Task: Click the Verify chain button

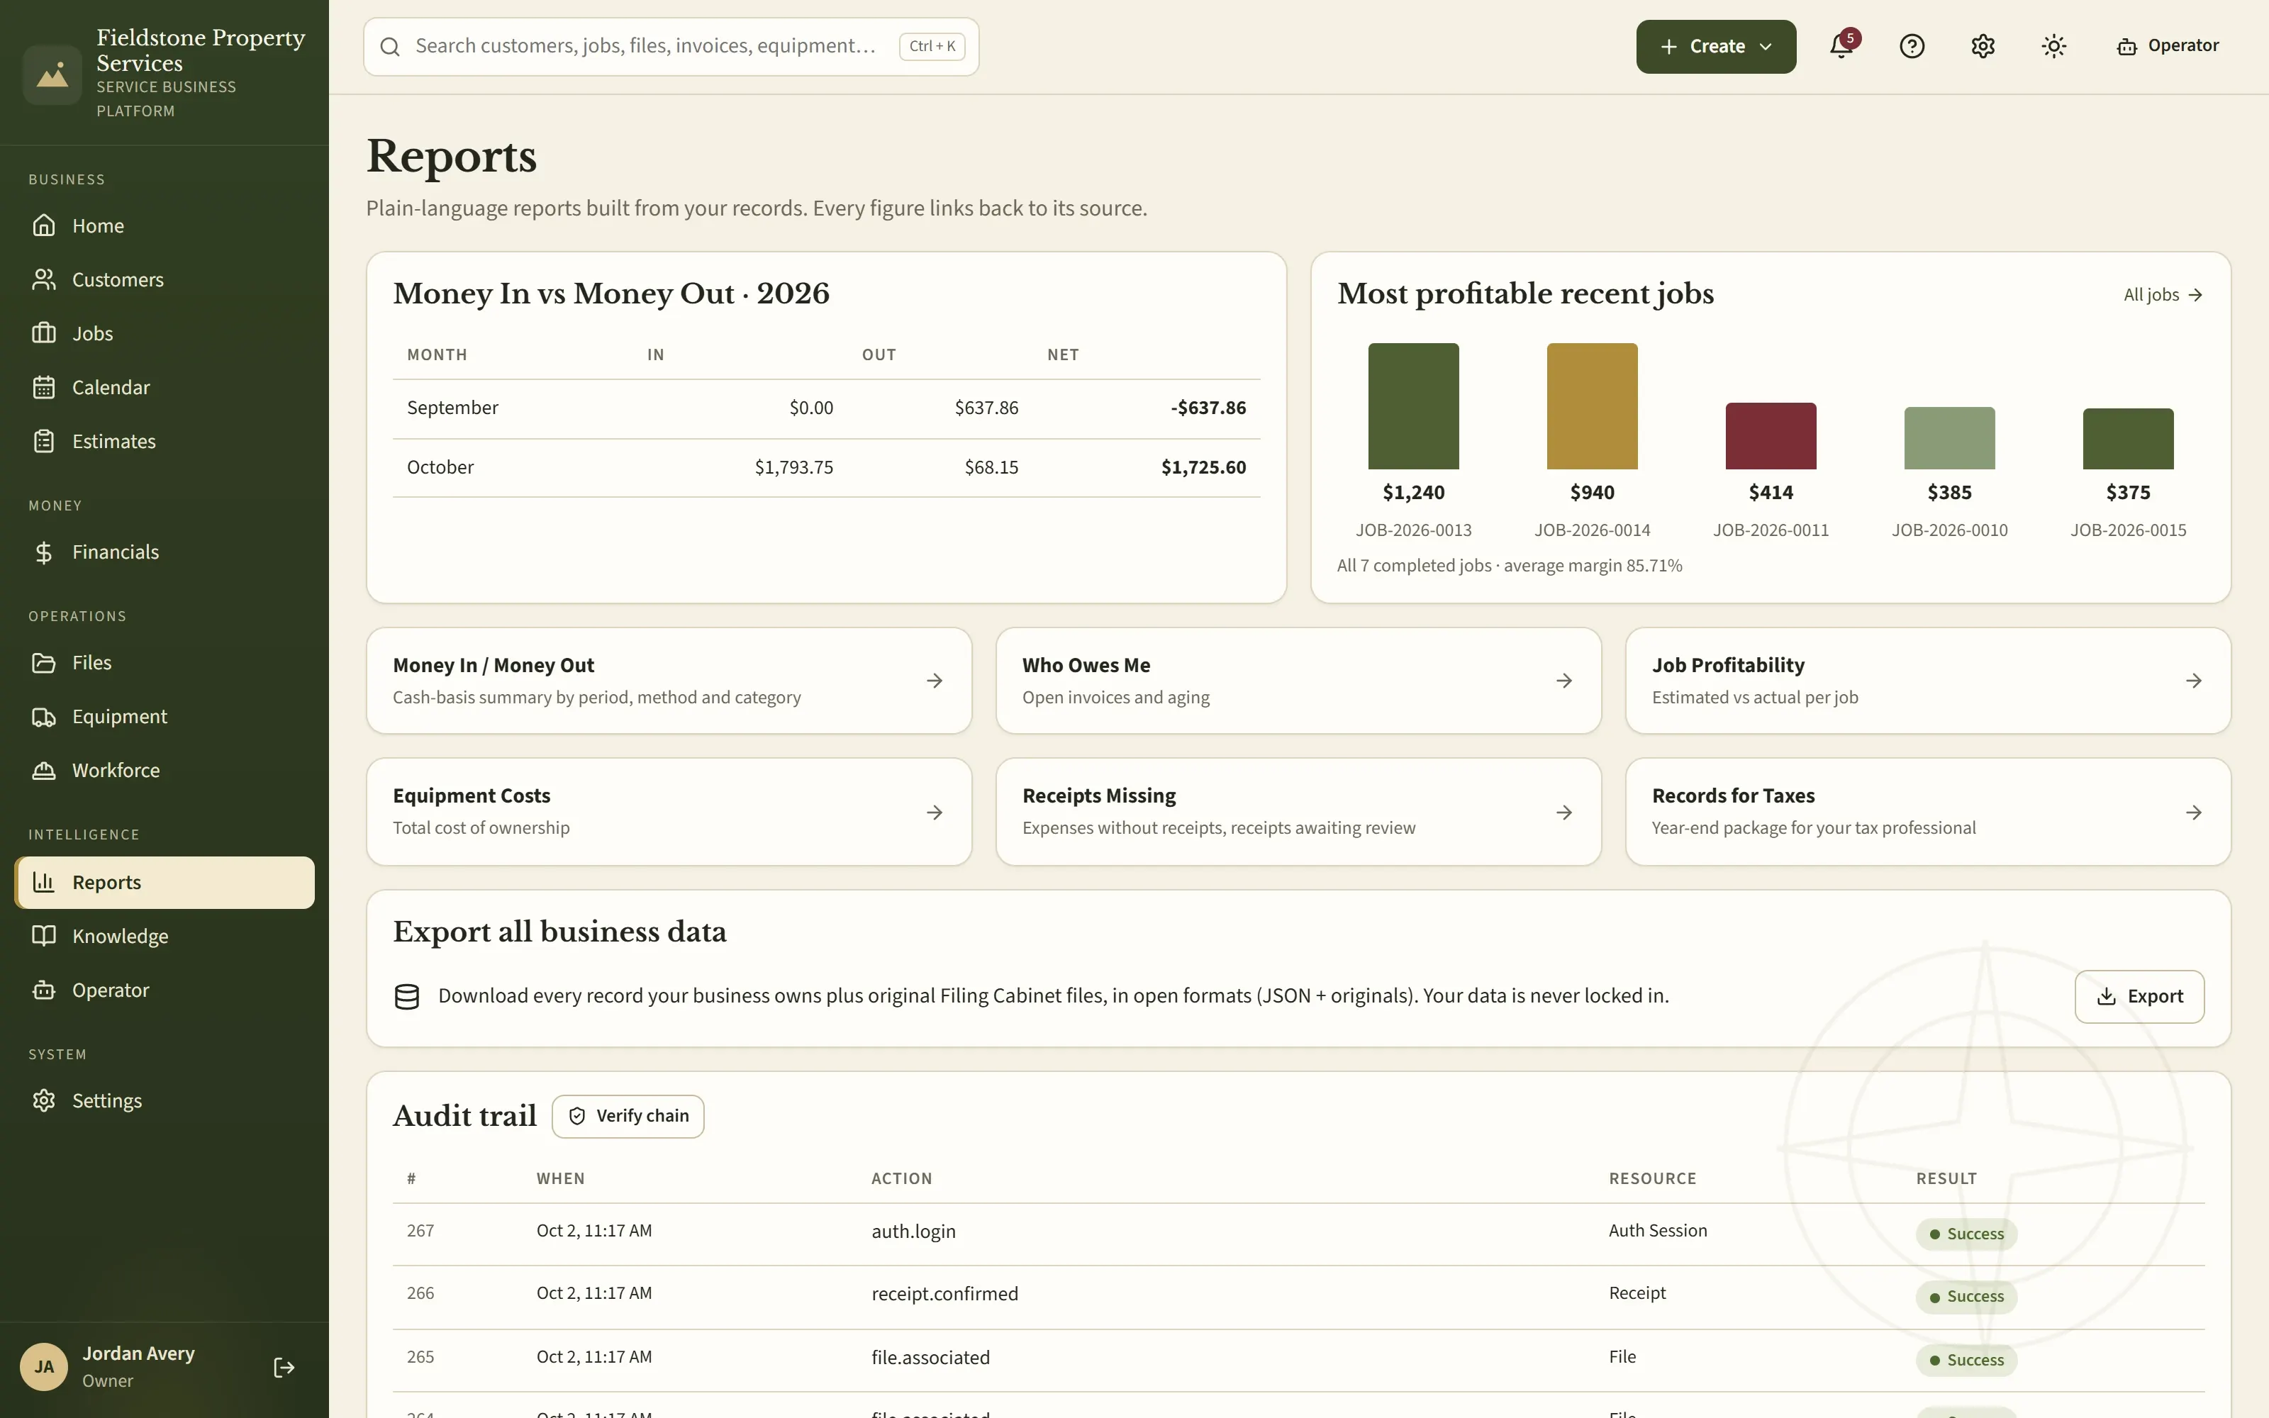Action: pyautogui.click(x=628, y=1116)
